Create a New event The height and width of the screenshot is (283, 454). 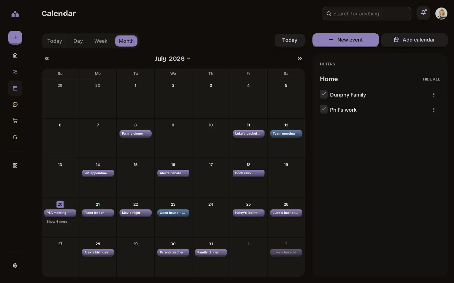[x=346, y=40]
